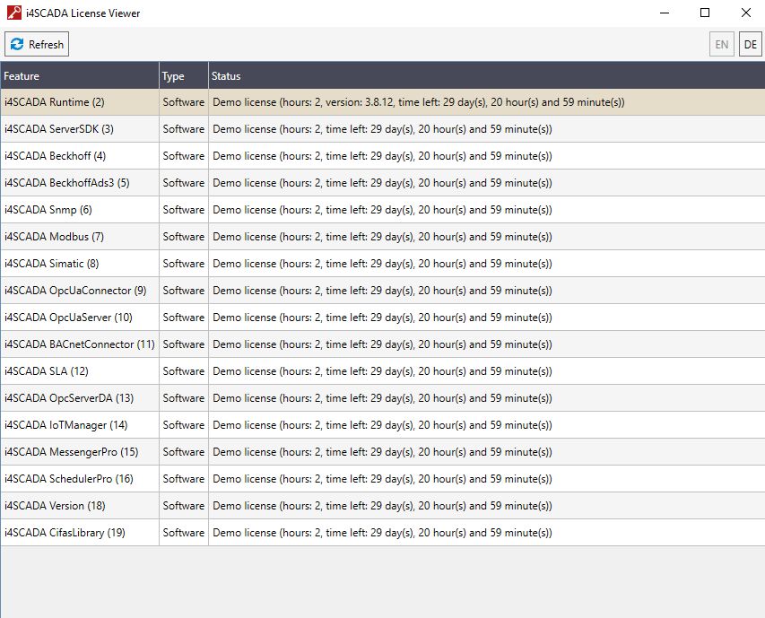Select the i4SCADA ServerSDK (3) row

click(x=382, y=129)
